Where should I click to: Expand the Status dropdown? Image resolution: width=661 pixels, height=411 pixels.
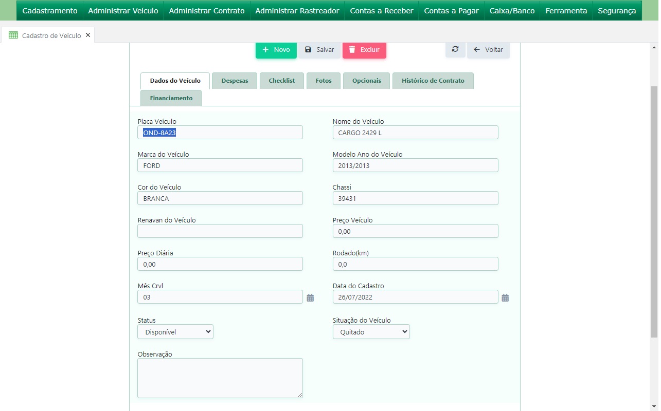point(175,332)
